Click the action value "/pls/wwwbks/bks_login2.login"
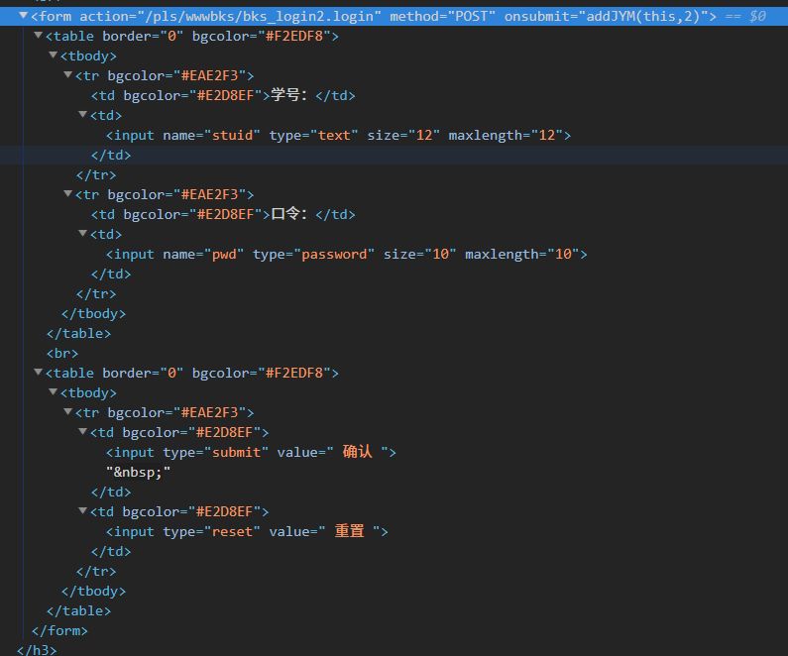 point(259,17)
